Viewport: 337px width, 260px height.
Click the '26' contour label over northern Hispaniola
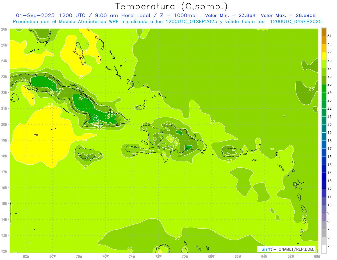tap(168, 123)
